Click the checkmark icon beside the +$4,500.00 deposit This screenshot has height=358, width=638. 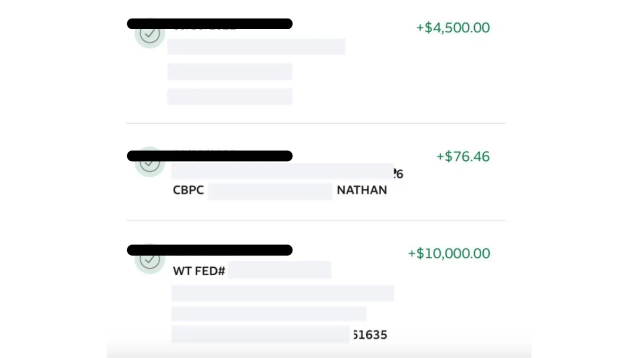click(149, 33)
